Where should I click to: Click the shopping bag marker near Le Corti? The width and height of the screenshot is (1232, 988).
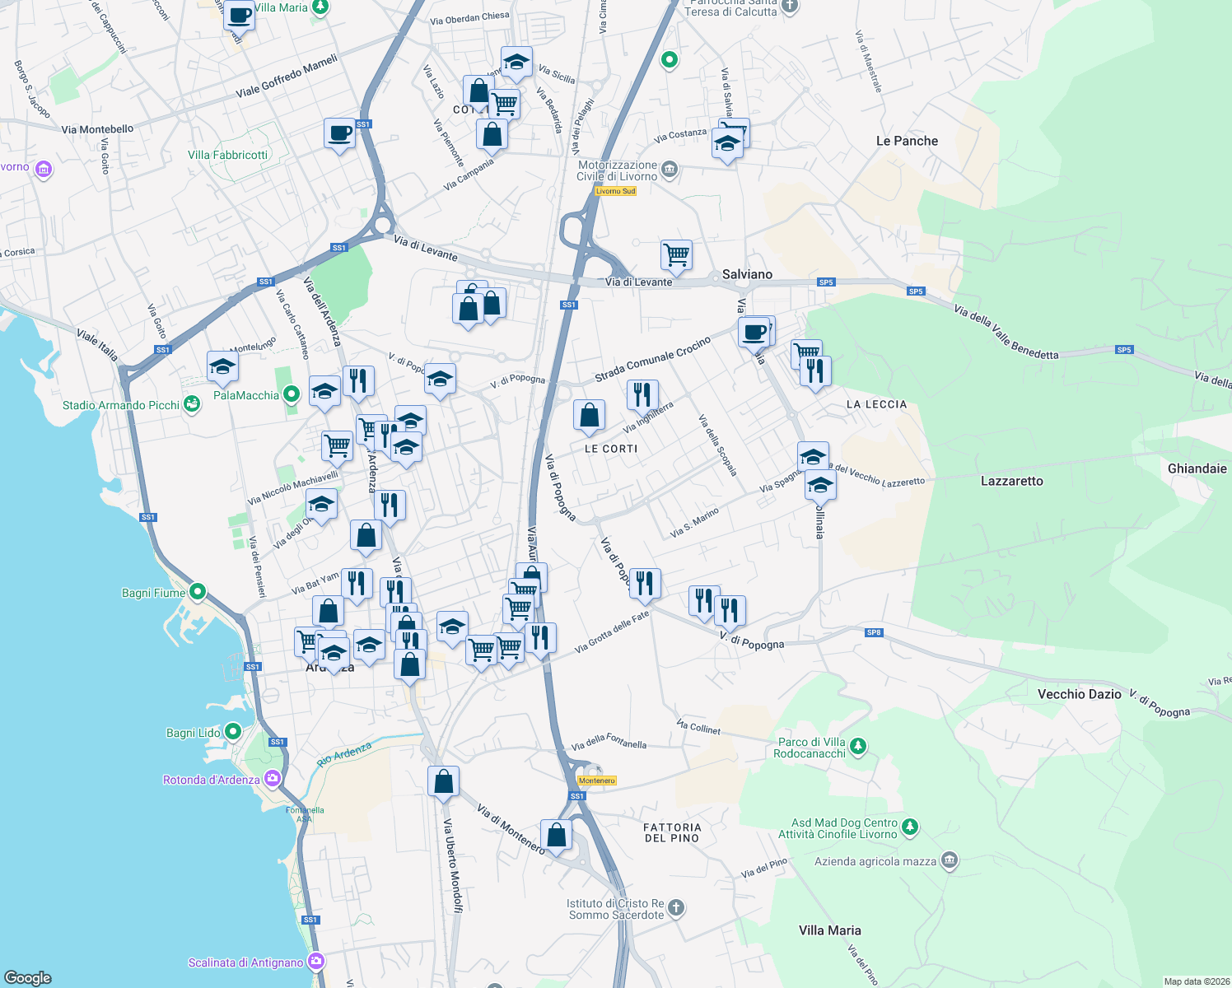tap(590, 416)
